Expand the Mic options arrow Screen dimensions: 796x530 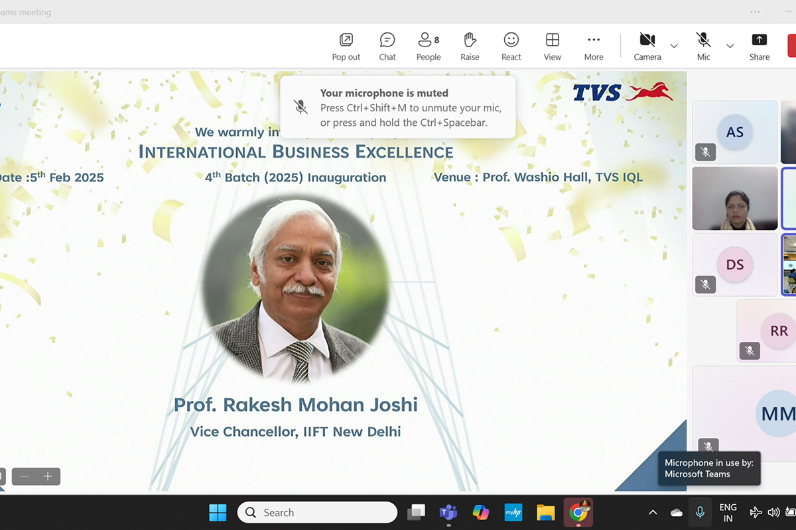pos(730,46)
